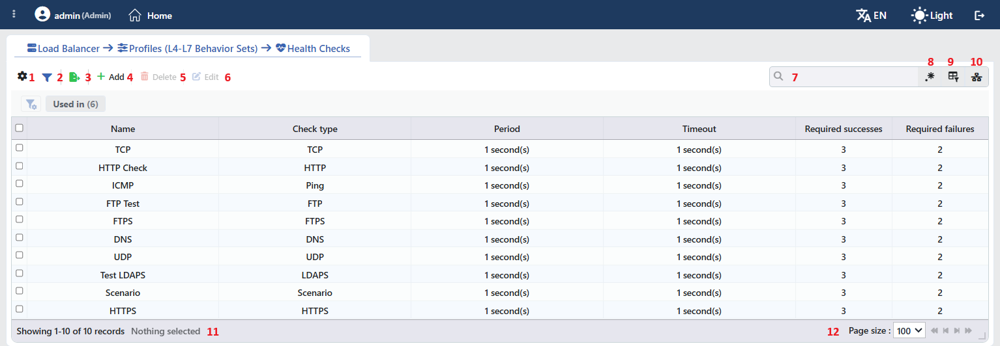Click the 'Nothing selected' status text
The width and height of the screenshot is (1000, 346).
coord(166,331)
